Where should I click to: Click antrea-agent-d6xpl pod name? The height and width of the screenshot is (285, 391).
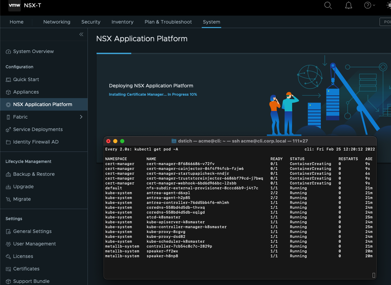(x=168, y=193)
